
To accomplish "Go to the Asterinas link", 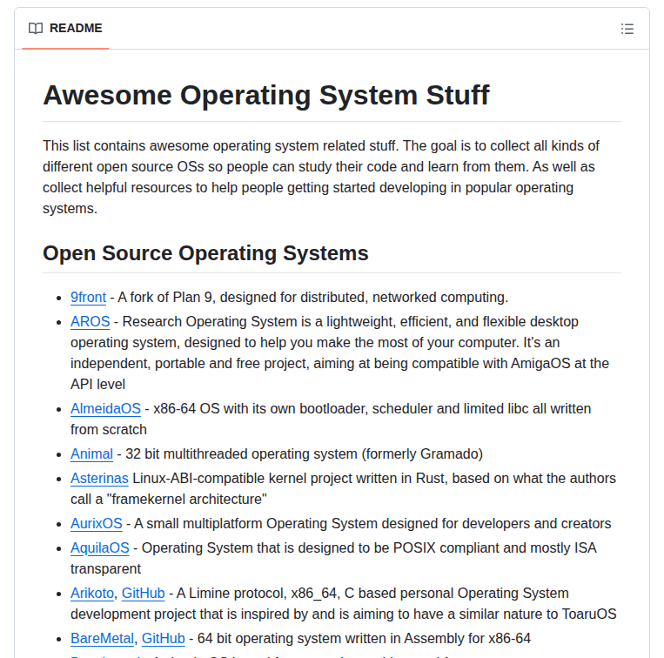I will click(x=99, y=479).
